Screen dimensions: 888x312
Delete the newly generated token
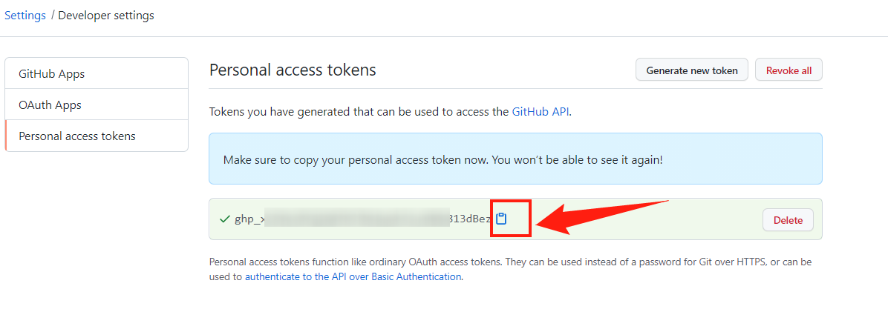(788, 220)
